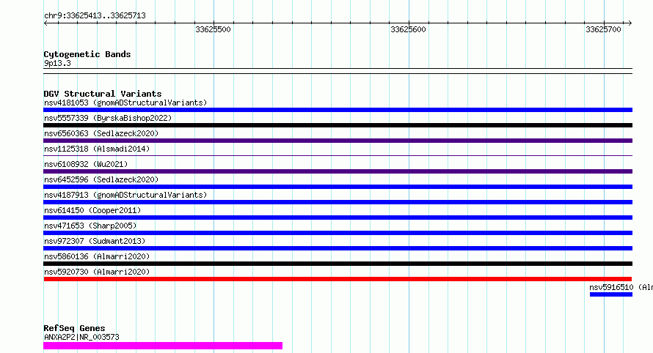Screen dimensions: 653x353
Task: Click the blue bar under nsv4181053
Action: pyautogui.click(x=338, y=110)
